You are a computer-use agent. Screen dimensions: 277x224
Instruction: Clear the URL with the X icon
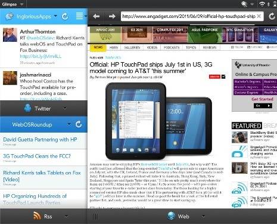click(259, 16)
